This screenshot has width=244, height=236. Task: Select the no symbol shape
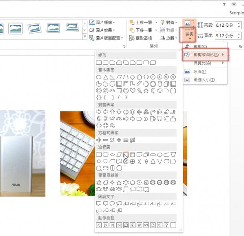point(106,91)
